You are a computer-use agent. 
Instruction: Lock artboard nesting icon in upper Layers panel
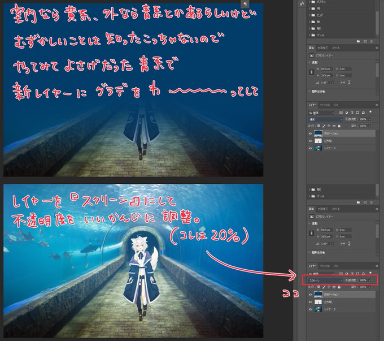(x=334, y=126)
